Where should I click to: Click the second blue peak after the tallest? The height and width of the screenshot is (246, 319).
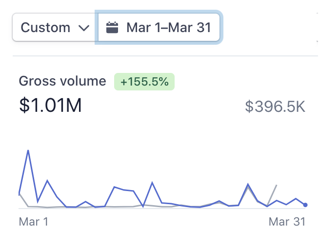click(x=47, y=180)
